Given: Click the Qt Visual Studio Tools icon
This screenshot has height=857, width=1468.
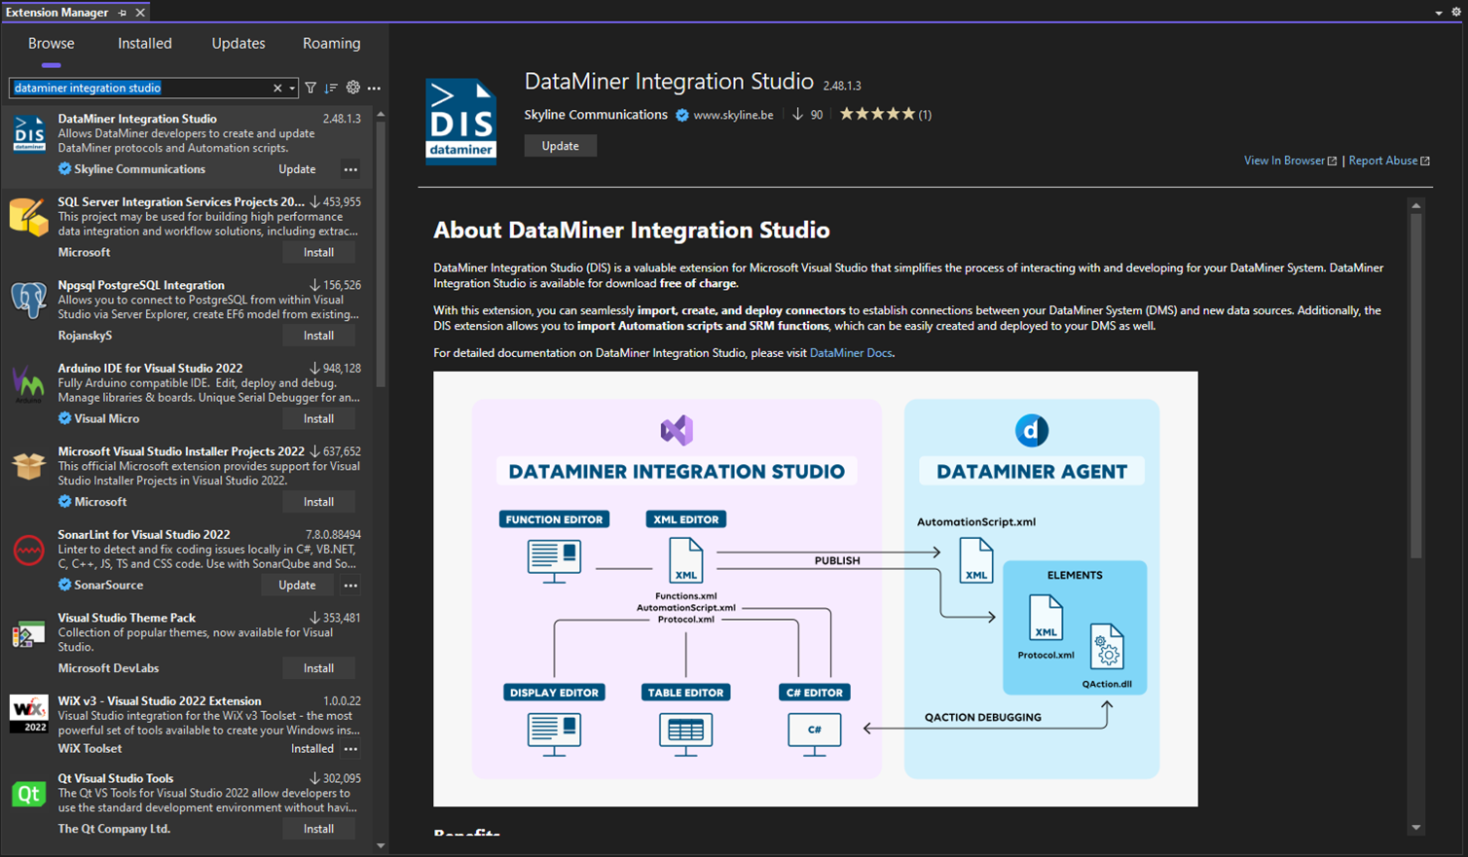Looking at the screenshot, I should [29, 794].
